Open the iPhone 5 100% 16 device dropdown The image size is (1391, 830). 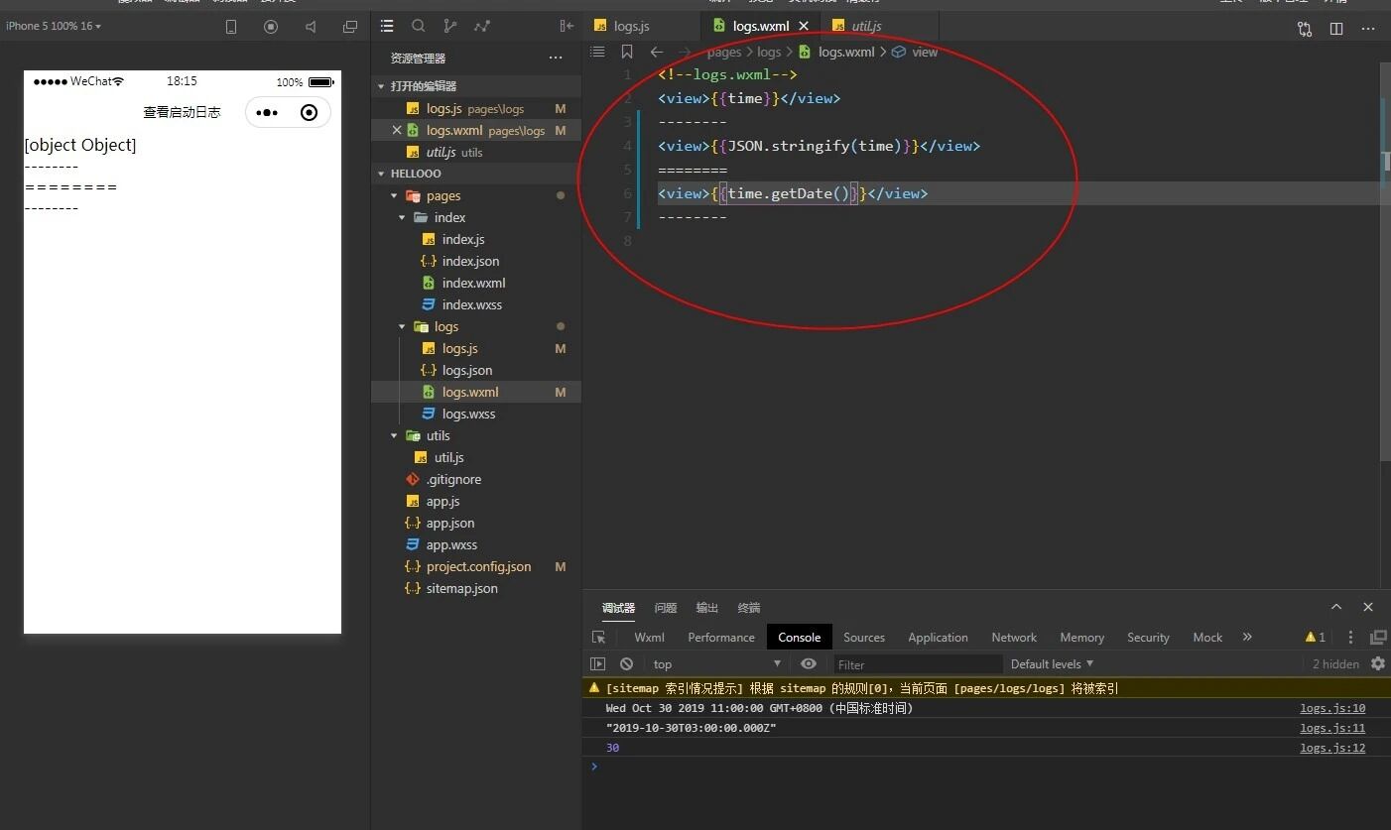[x=54, y=26]
